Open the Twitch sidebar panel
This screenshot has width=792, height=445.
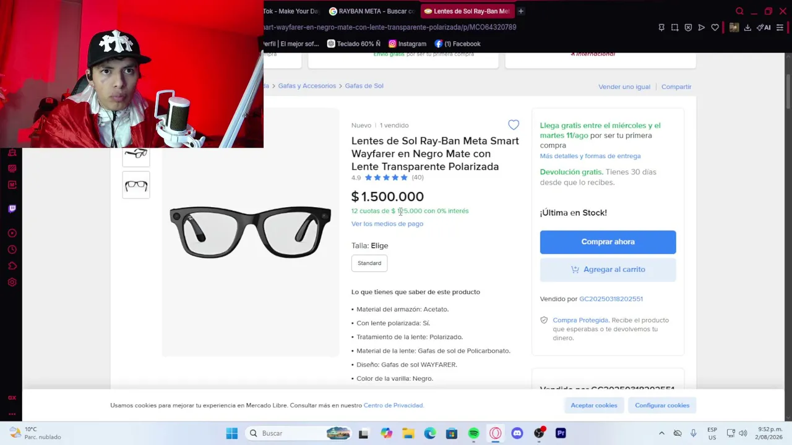(x=12, y=208)
